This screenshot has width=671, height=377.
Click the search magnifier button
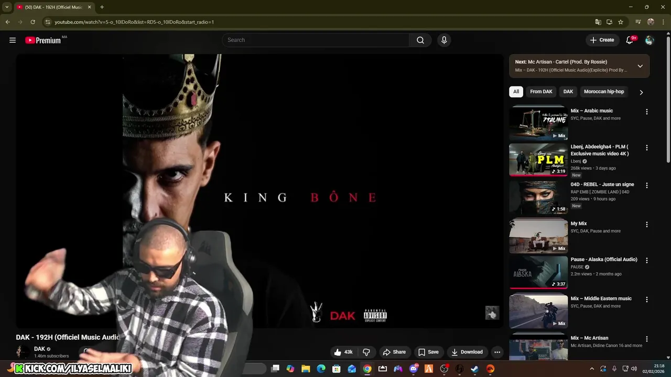[x=420, y=40]
